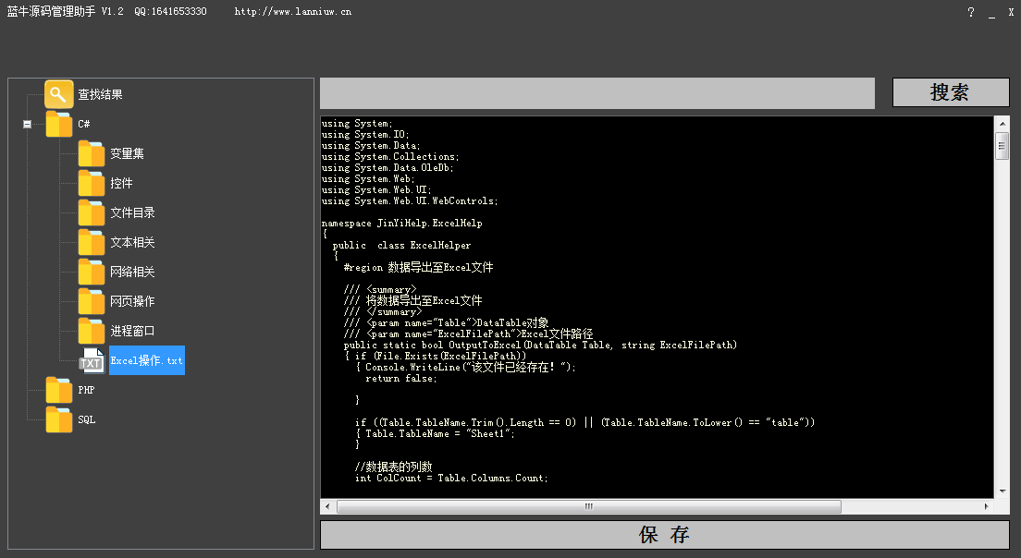Collapse the C# tree node
The height and width of the screenshot is (558, 1021).
tap(28, 124)
